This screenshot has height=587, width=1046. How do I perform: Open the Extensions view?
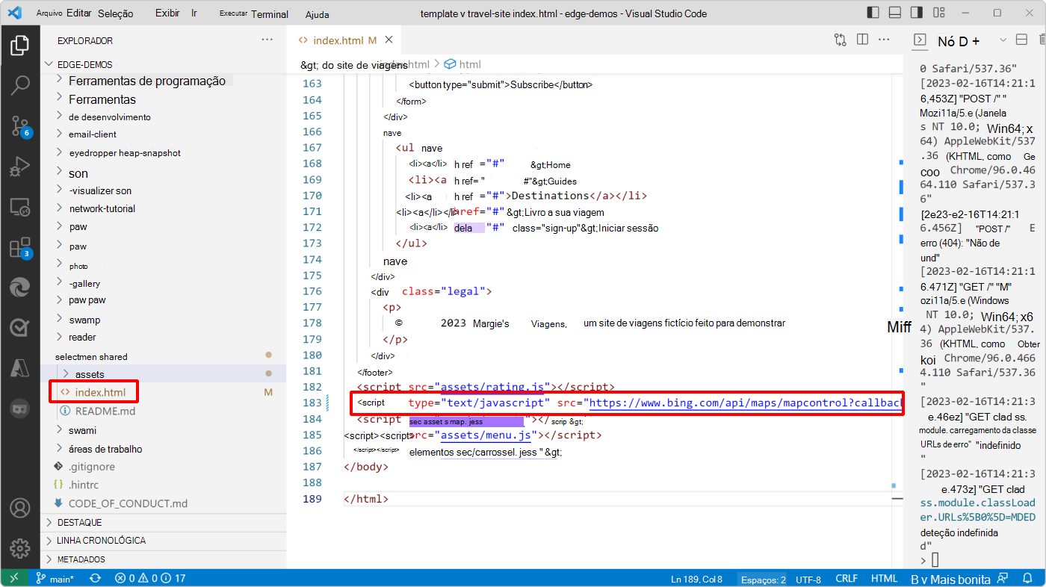pyautogui.click(x=20, y=246)
